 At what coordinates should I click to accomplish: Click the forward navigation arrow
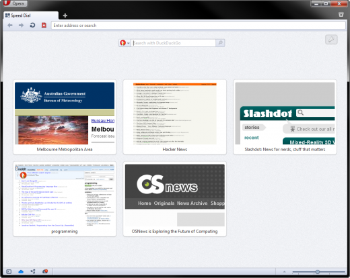coord(21,26)
